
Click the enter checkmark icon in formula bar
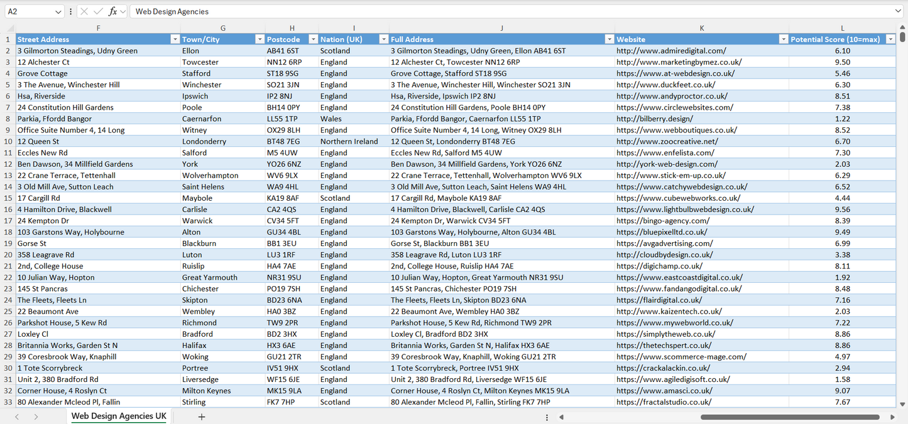[98, 11]
